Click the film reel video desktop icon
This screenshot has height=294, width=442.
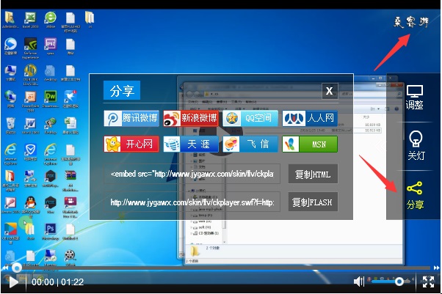(x=70, y=257)
